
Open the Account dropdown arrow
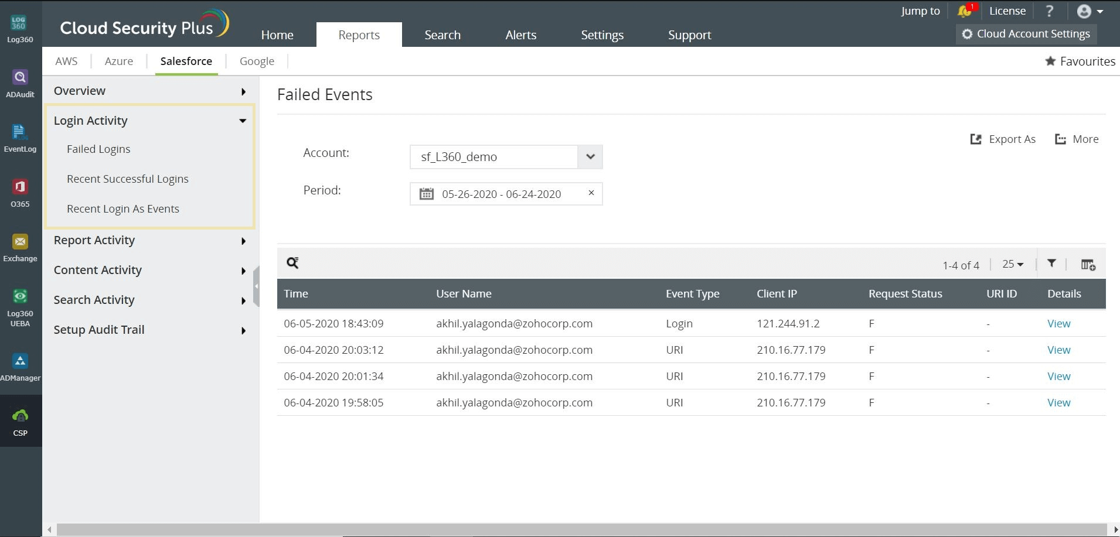click(x=590, y=156)
